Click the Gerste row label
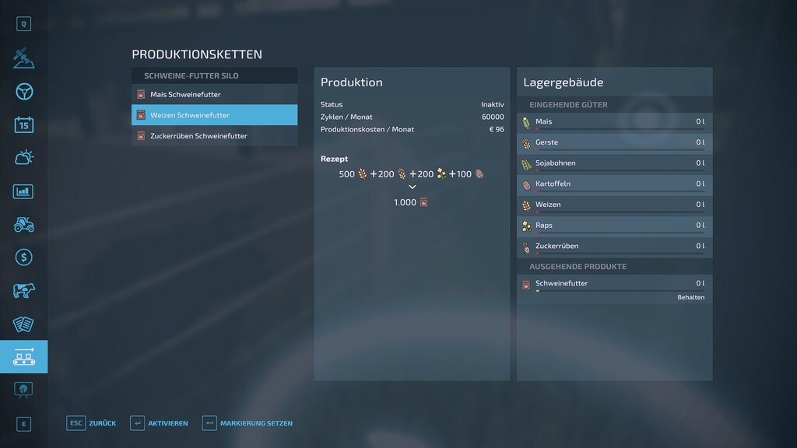Screen dimensions: 797x448 coord(546,142)
